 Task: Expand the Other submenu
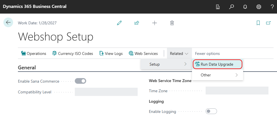pyautogui.click(x=218, y=75)
